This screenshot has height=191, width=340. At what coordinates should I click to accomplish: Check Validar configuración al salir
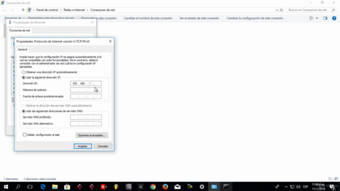pos(24,135)
